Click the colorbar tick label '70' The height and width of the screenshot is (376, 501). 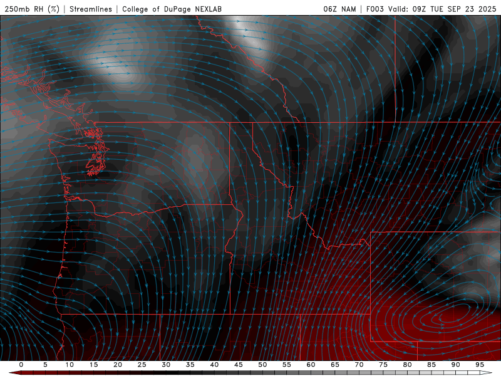(x=359, y=365)
